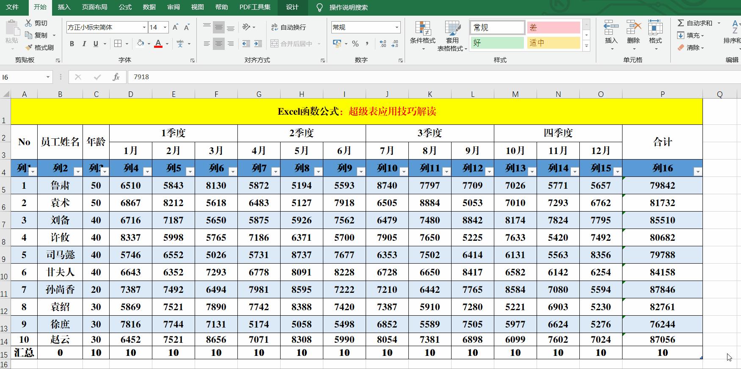Click the Copy icon
This screenshot has height=369, width=741.
[28, 35]
